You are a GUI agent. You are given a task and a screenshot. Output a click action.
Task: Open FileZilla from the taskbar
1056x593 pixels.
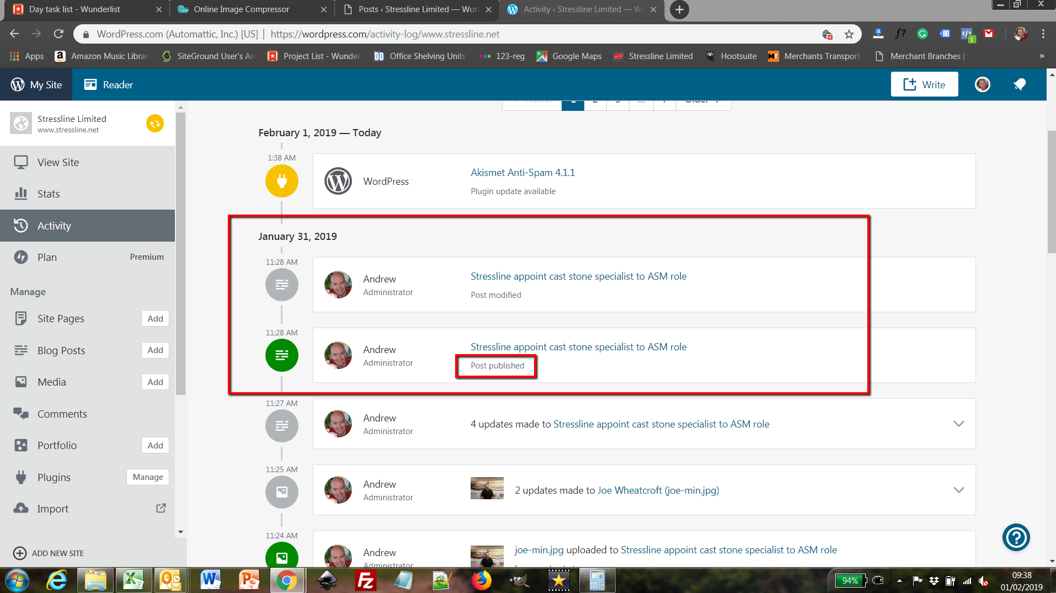366,580
